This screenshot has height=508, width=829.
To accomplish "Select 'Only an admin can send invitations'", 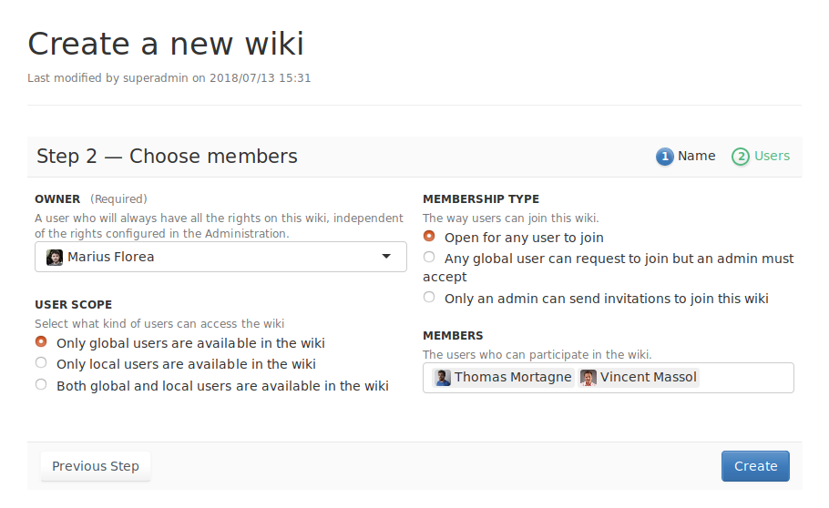I will click(429, 298).
